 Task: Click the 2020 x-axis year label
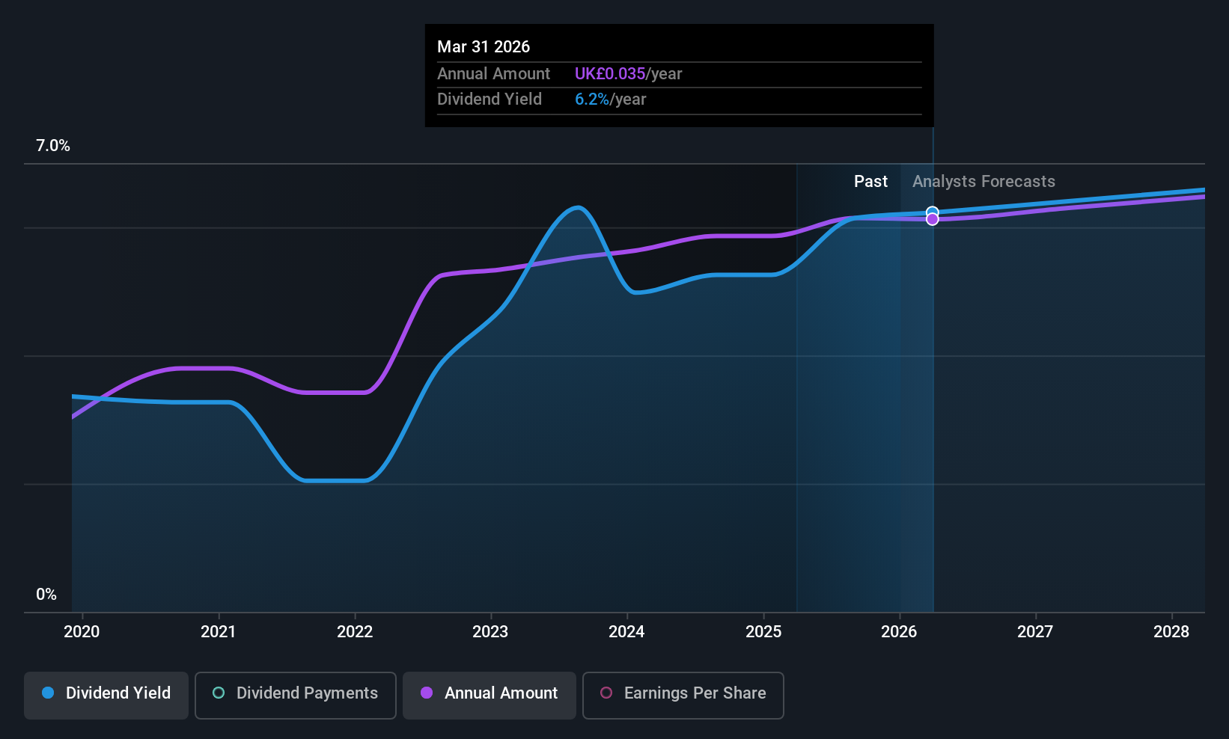(82, 631)
